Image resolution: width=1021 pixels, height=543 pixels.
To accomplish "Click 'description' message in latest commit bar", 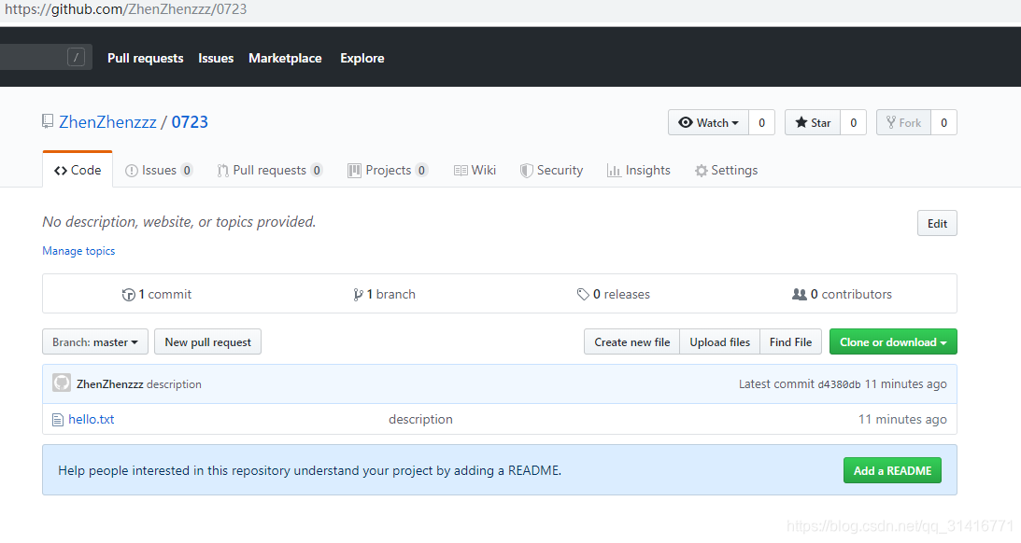I will pyautogui.click(x=174, y=384).
